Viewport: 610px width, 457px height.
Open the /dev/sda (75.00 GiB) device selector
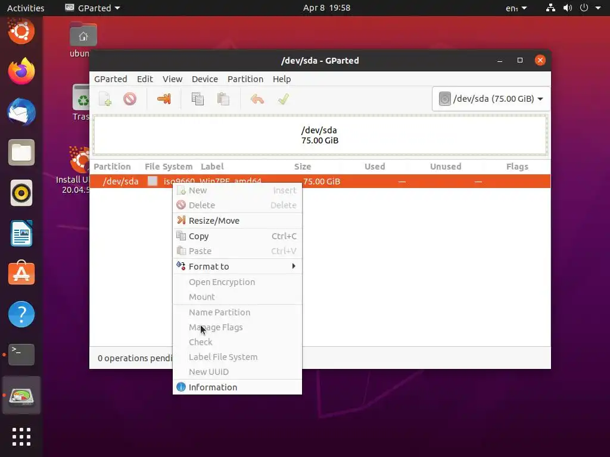pos(491,99)
